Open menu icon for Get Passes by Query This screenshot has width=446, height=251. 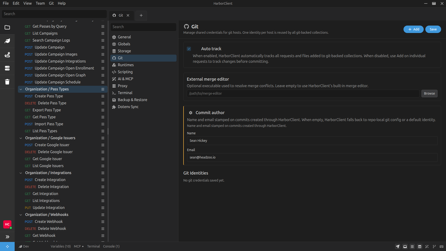coord(103,26)
